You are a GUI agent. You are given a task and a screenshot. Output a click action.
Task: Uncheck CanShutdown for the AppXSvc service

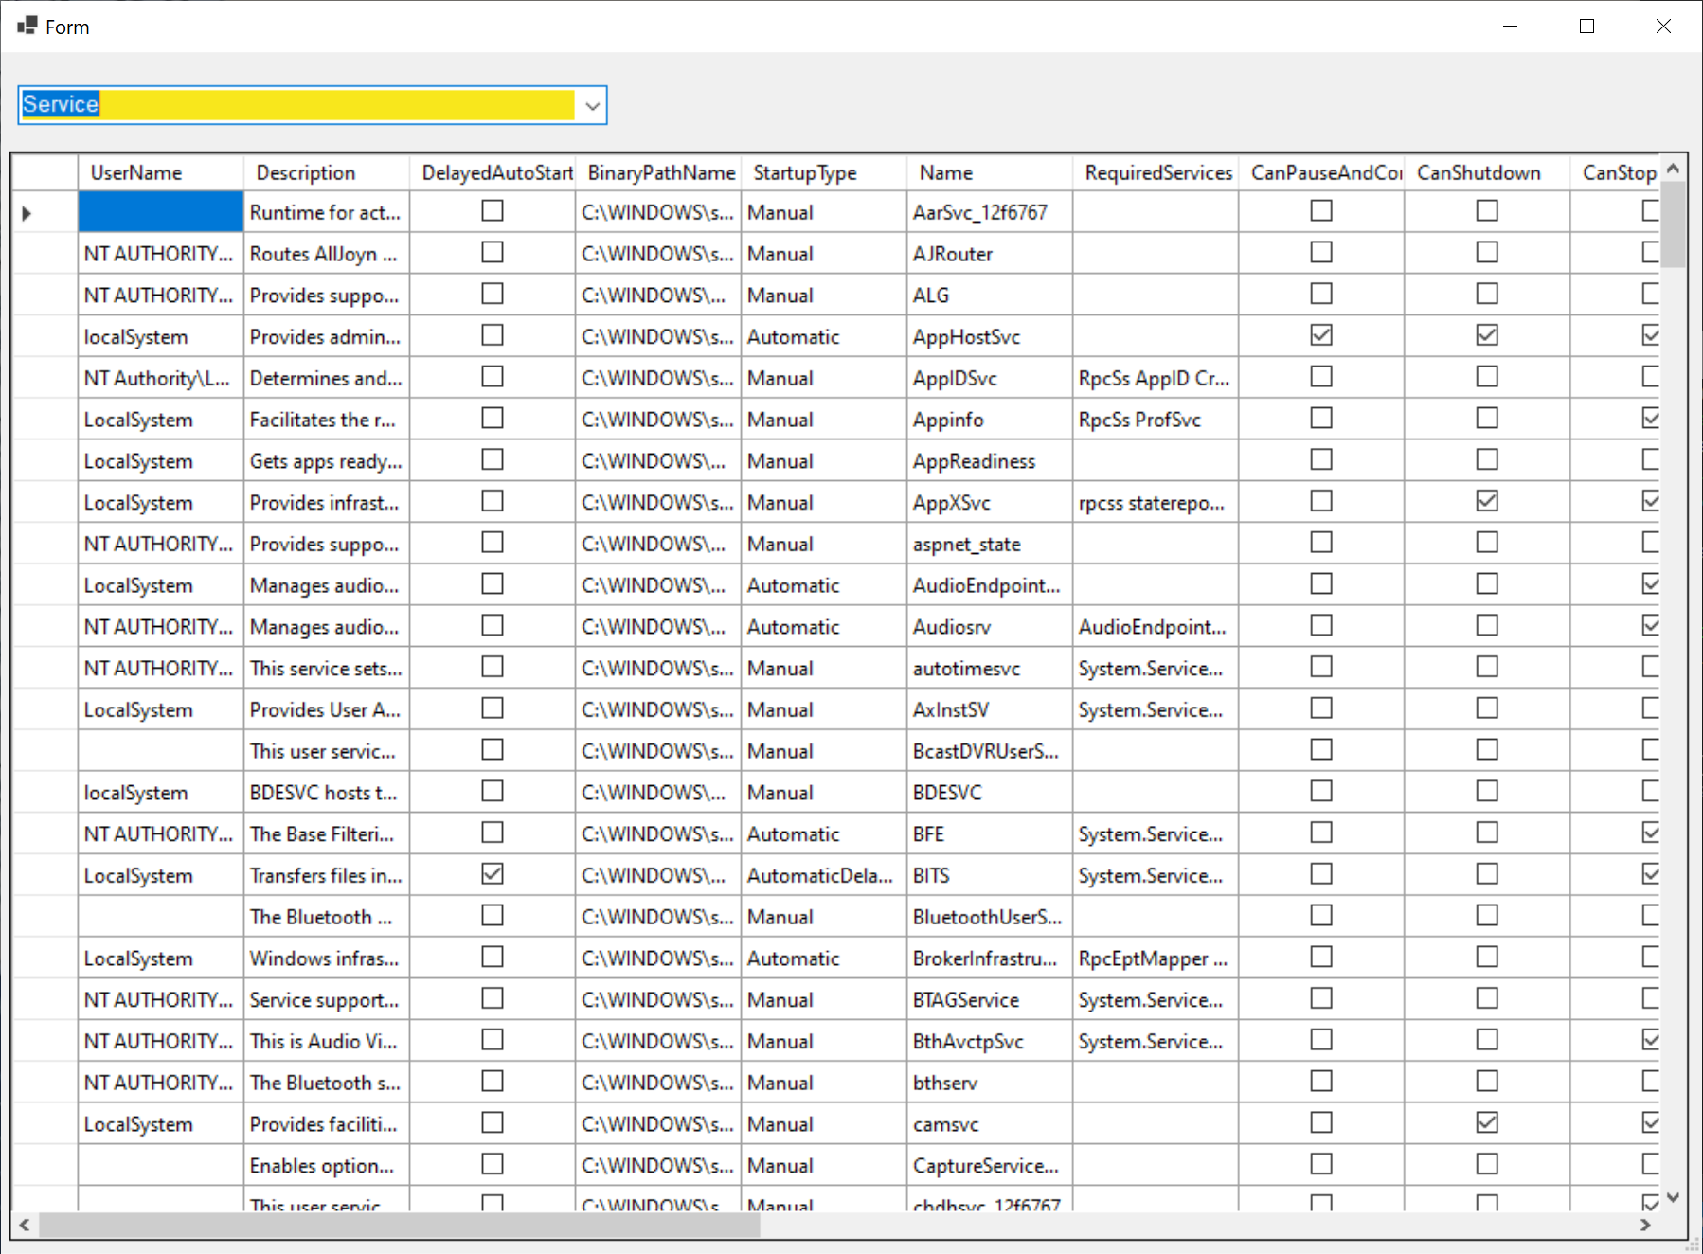(1486, 500)
